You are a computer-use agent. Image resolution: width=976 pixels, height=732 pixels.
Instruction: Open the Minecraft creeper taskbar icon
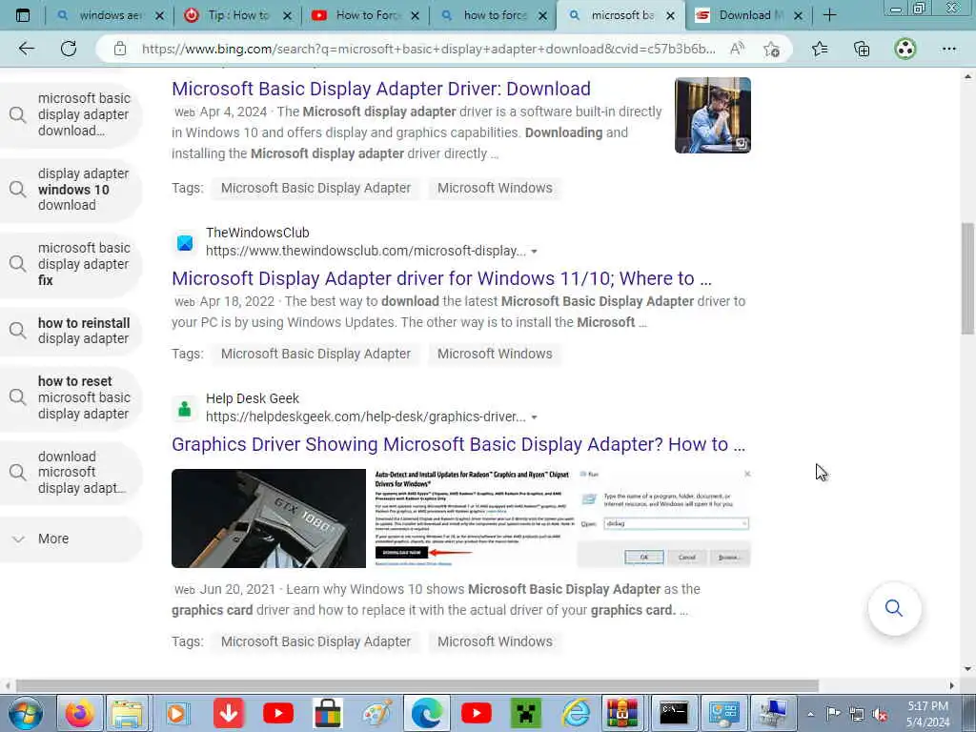(x=525, y=713)
